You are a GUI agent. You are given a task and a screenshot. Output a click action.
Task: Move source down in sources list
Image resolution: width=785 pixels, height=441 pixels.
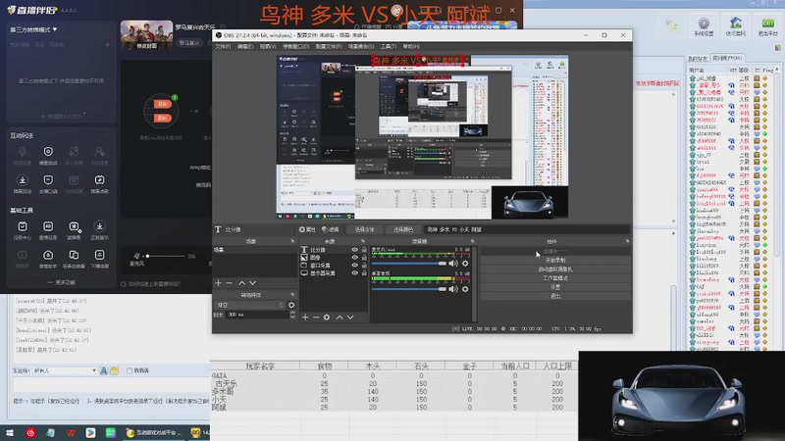[x=350, y=317]
